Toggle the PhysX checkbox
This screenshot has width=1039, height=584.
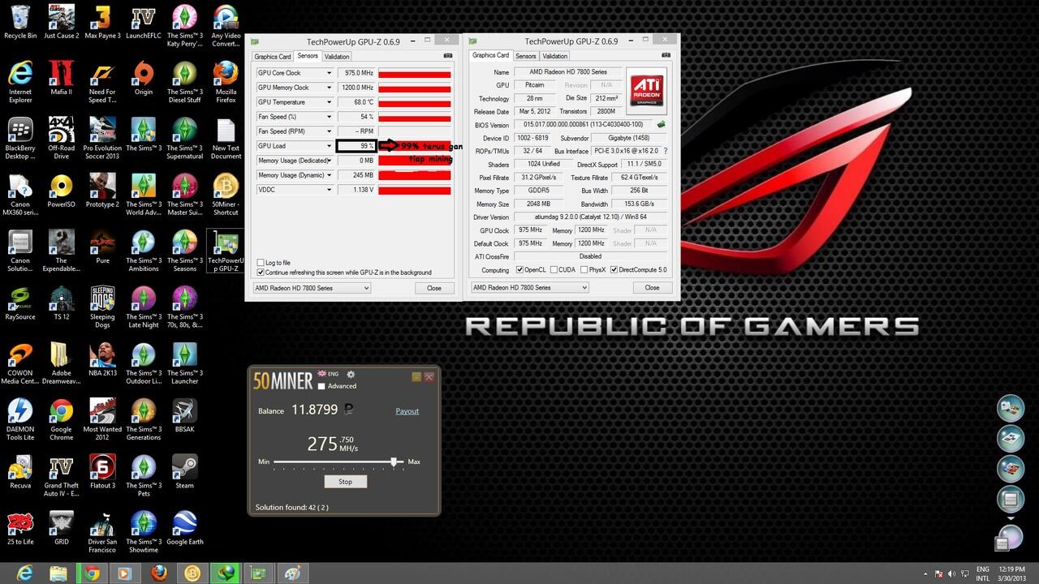pyautogui.click(x=584, y=270)
